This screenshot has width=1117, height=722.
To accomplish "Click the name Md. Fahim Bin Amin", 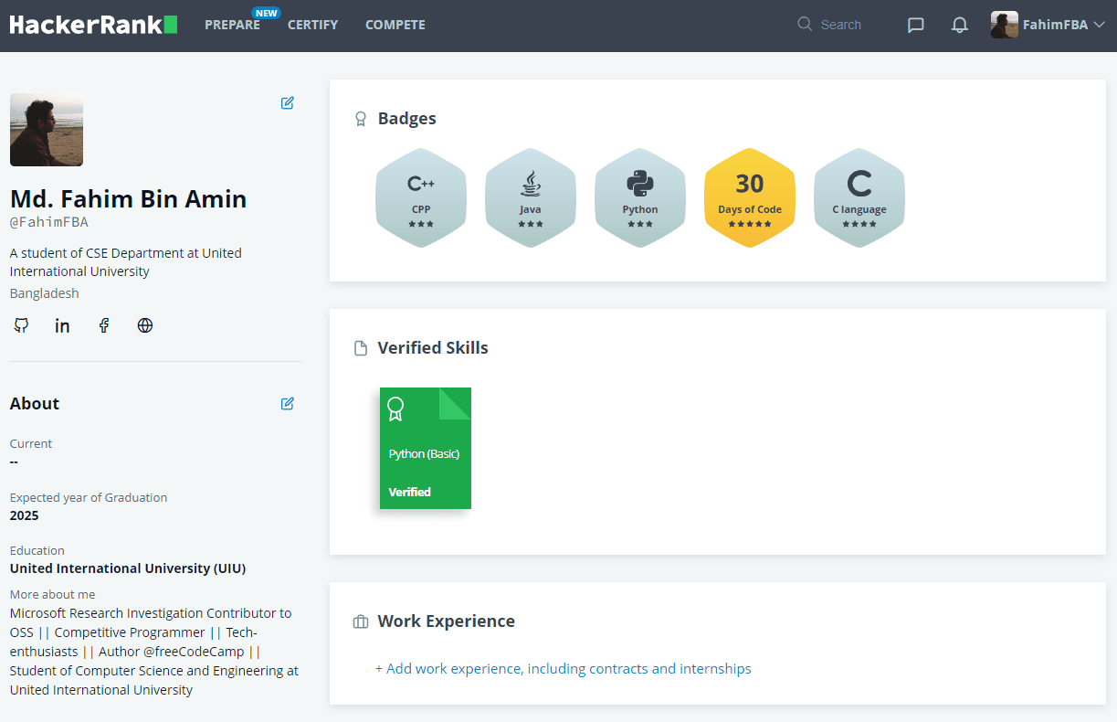I will 129,199.
